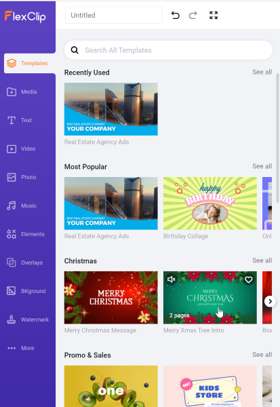Image resolution: width=280 pixels, height=407 pixels.
Task: Favorite the Merry Xmas Tree Intro template
Action: tap(249, 279)
